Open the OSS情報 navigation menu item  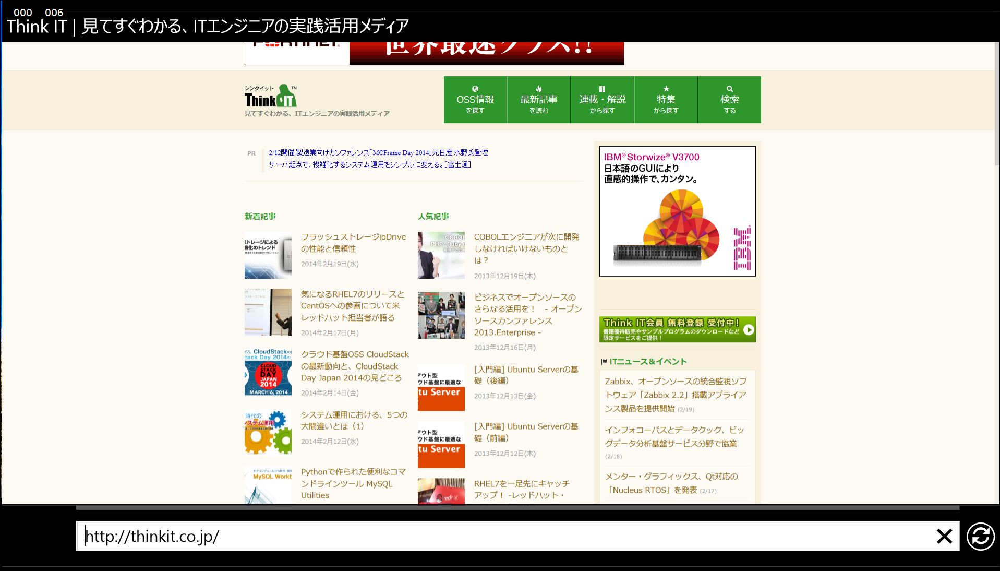475,100
